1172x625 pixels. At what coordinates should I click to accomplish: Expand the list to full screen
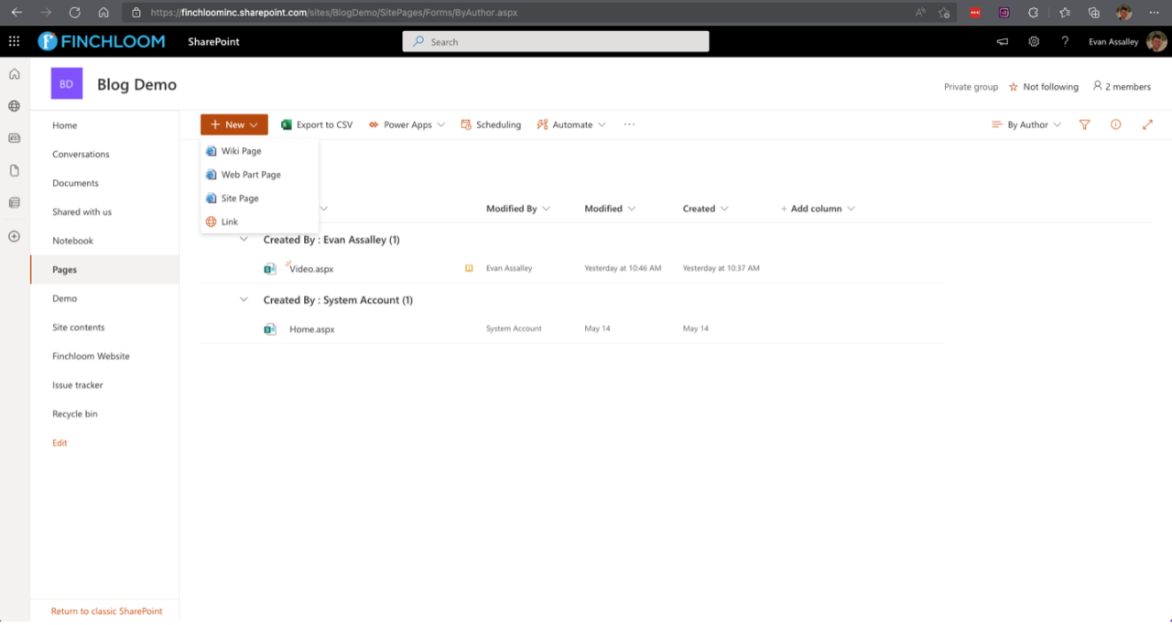pyautogui.click(x=1147, y=124)
